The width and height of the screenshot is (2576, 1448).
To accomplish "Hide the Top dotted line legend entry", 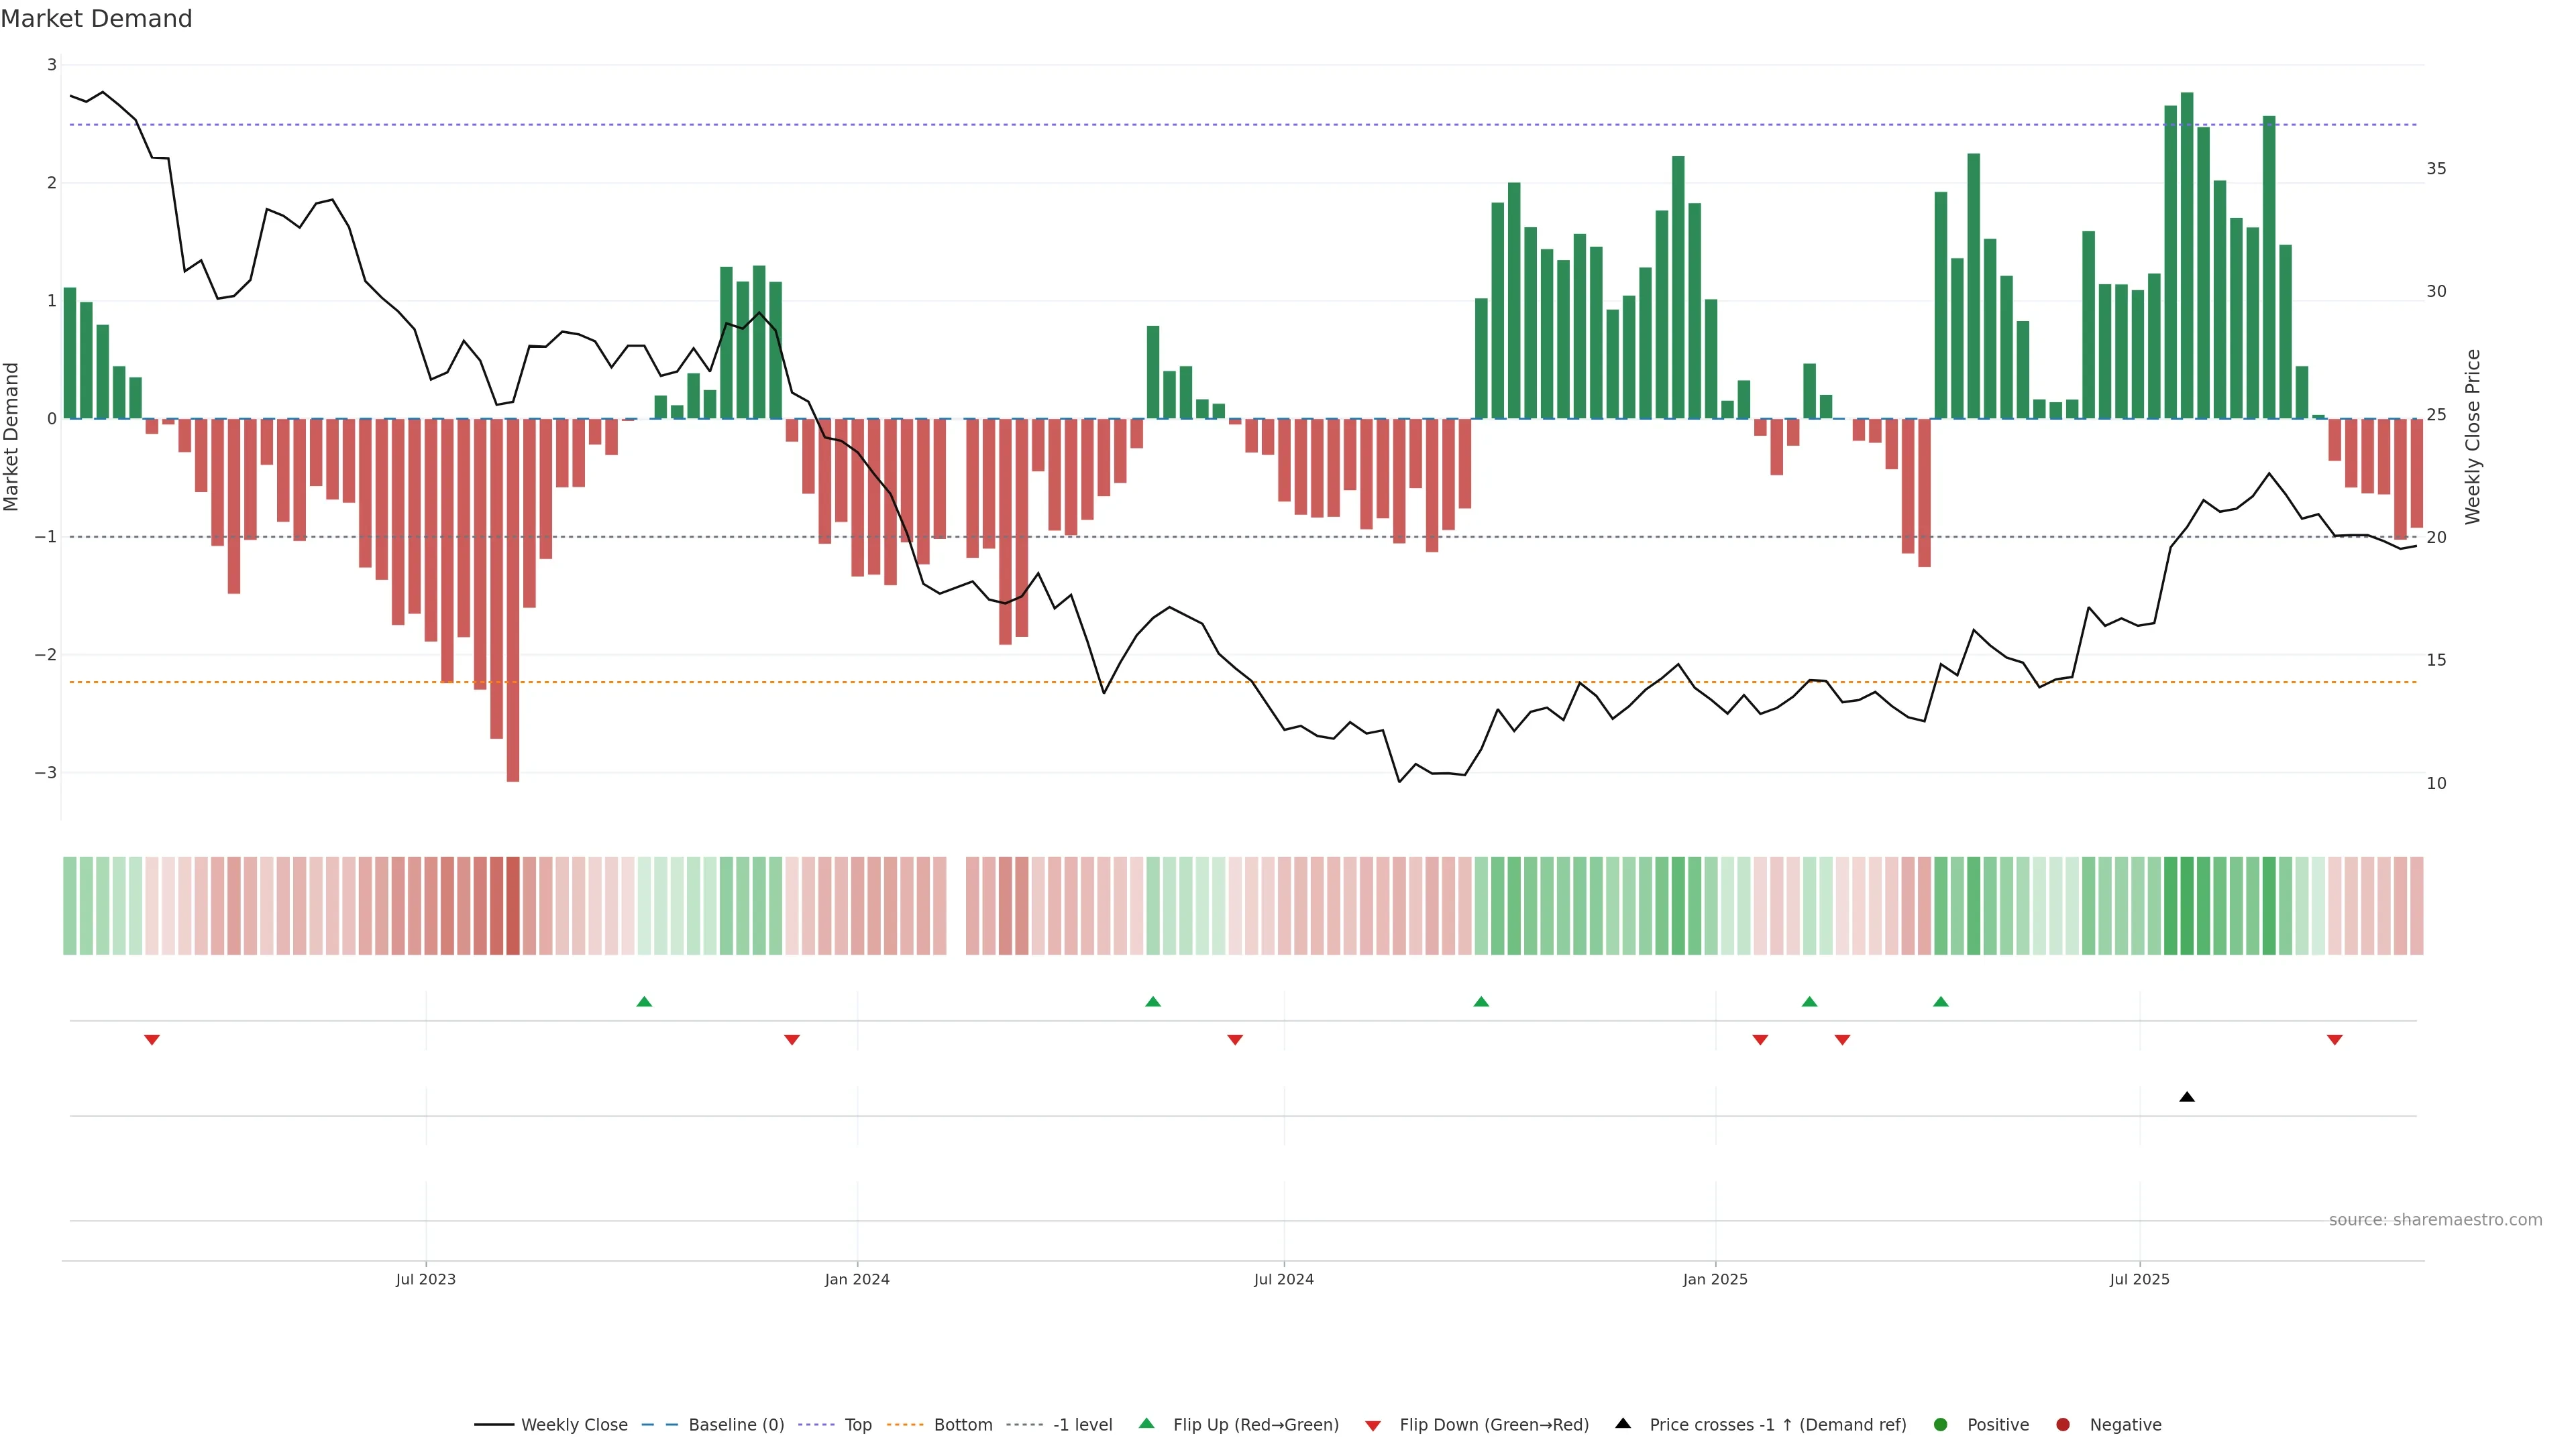I will tap(857, 1424).
